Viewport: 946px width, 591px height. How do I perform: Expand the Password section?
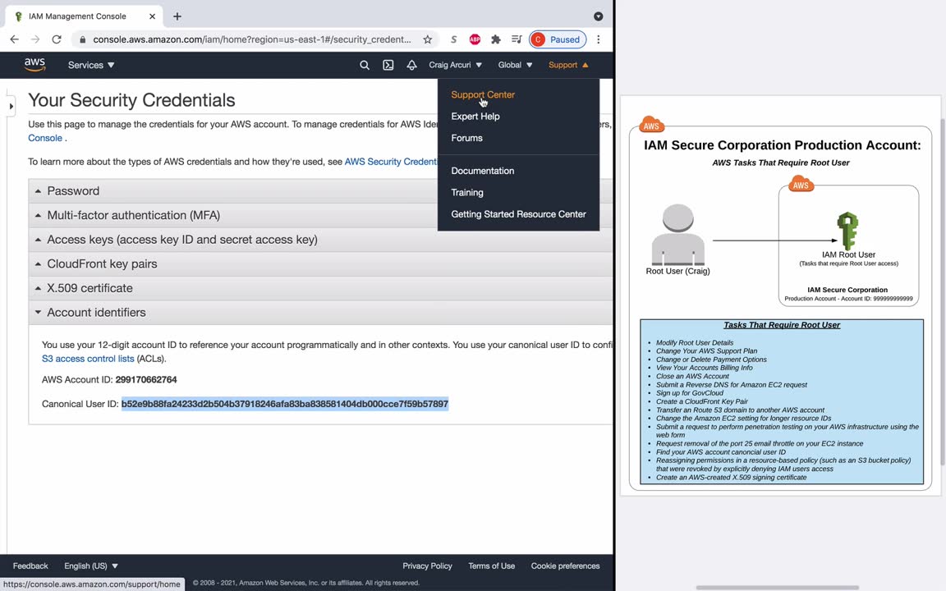(320, 190)
